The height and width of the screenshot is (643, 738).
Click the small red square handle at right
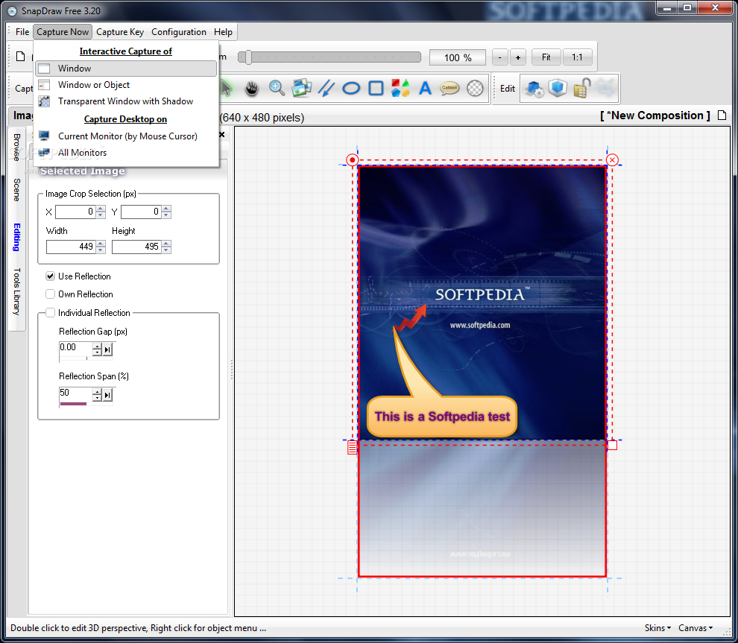coord(612,445)
